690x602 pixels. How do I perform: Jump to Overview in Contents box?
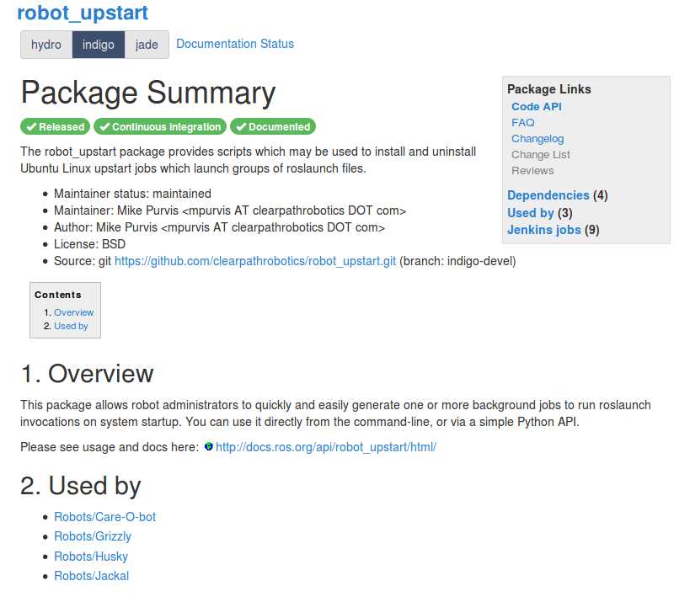click(x=74, y=312)
